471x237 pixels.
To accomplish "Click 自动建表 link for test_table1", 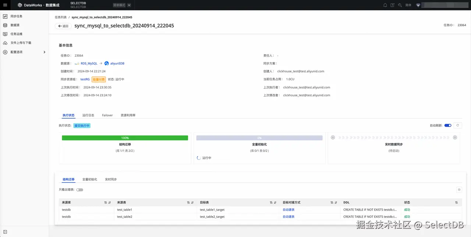I will point(288,210).
